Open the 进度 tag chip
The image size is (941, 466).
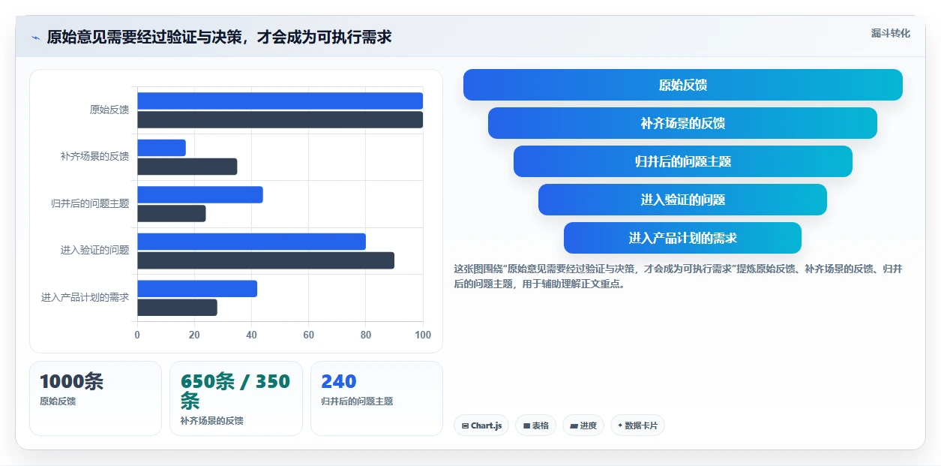click(x=583, y=425)
